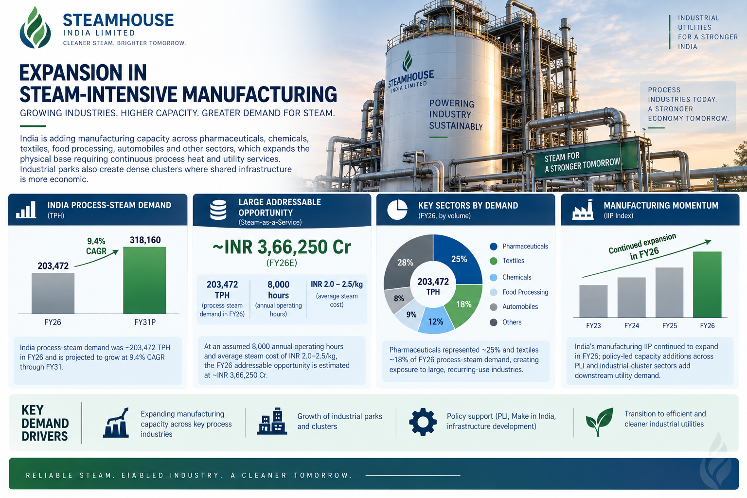The image size is (747, 498).
Task: Click the 'INDUSTRIAL UTILITIES FOR A STRONGER INDIA' text
Action: pyautogui.click(x=708, y=32)
